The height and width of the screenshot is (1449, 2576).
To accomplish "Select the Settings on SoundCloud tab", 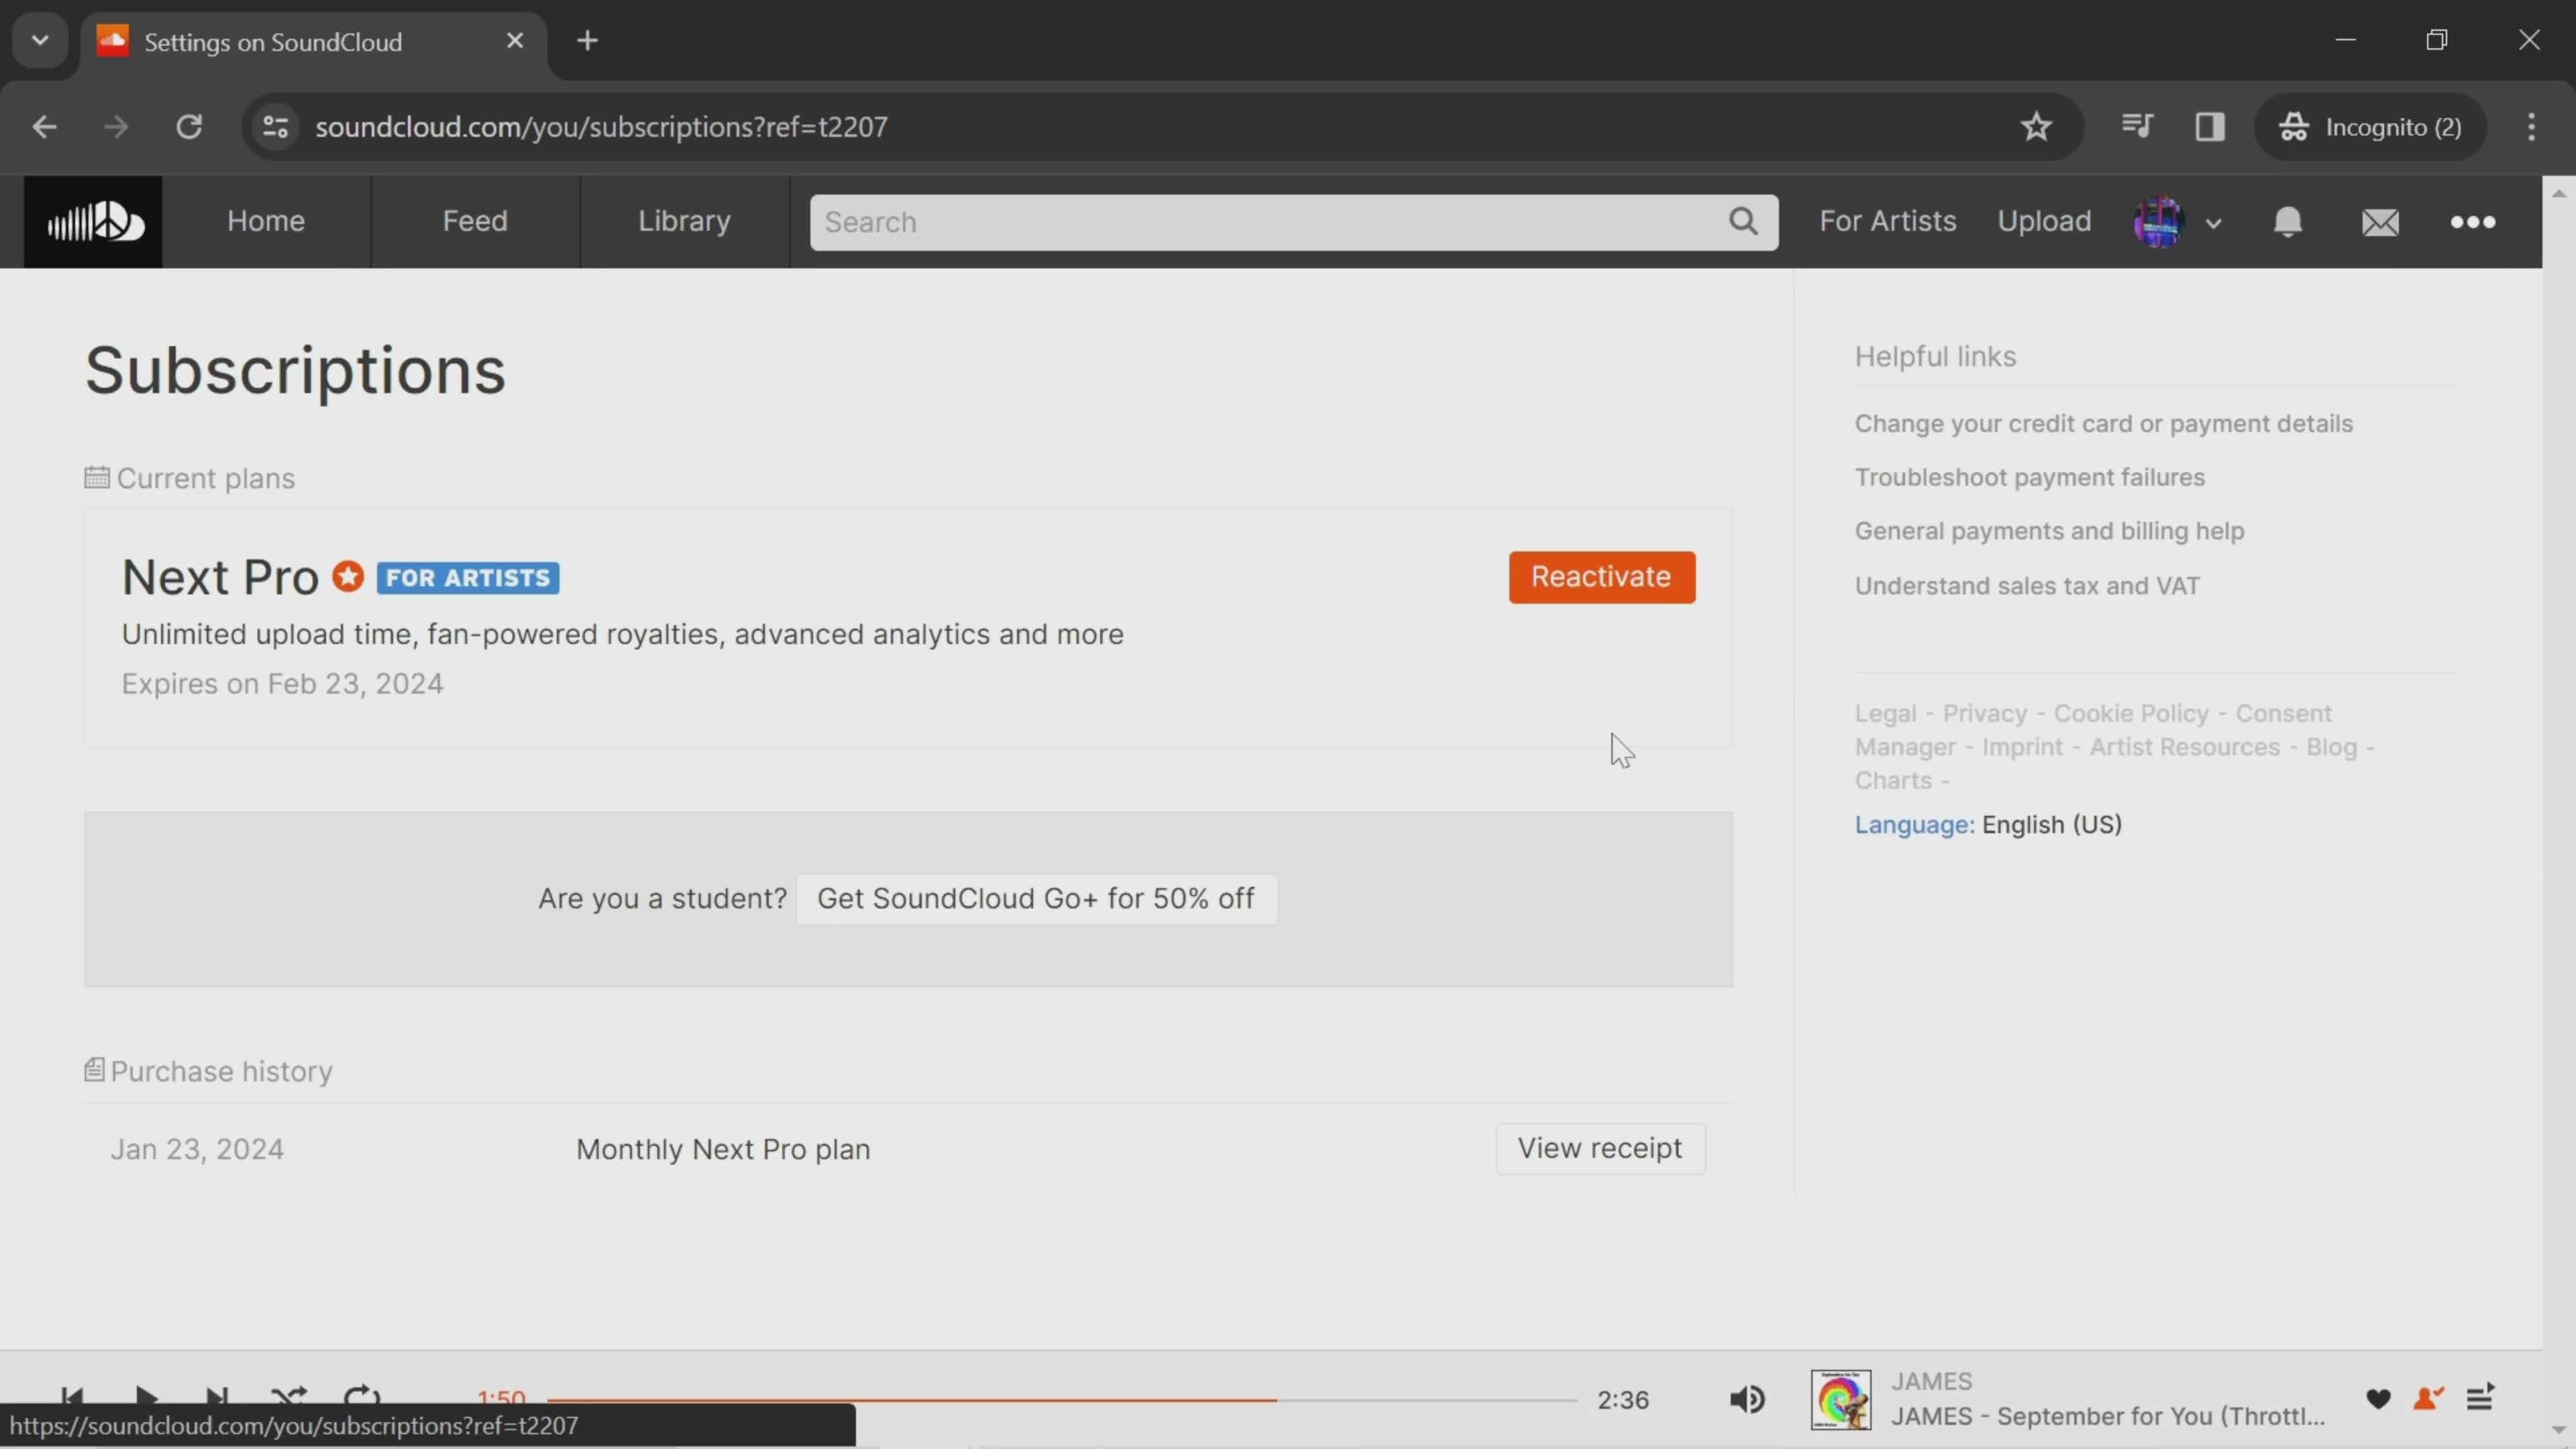I will pos(314,42).
